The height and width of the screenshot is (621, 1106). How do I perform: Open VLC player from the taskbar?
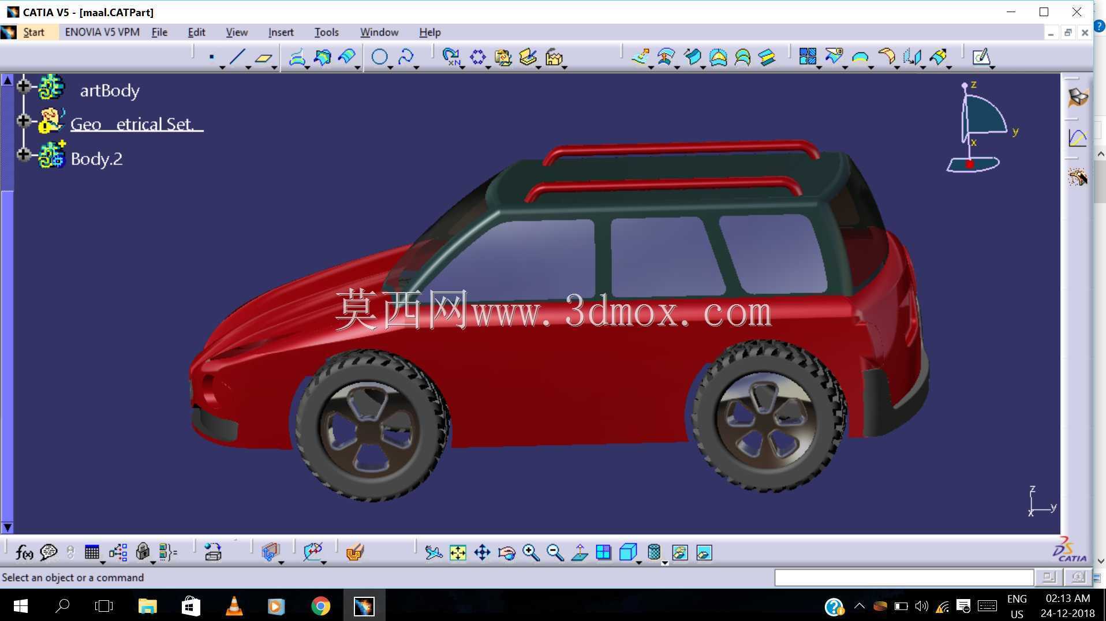coord(234,606)
